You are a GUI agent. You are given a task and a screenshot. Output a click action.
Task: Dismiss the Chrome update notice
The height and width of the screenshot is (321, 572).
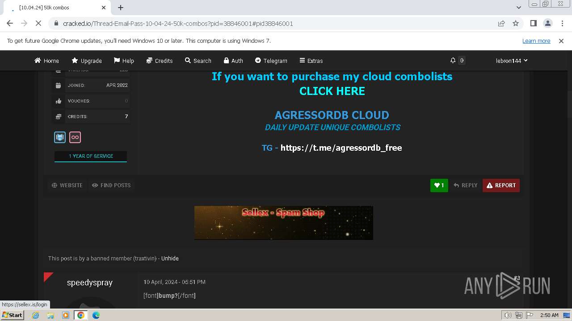point(561,41)
